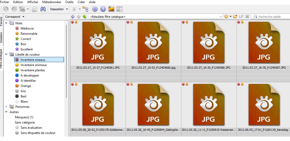Switch to the Dossiers side tab
Viewport: 290px width, 141px height.
pos(2,37)
